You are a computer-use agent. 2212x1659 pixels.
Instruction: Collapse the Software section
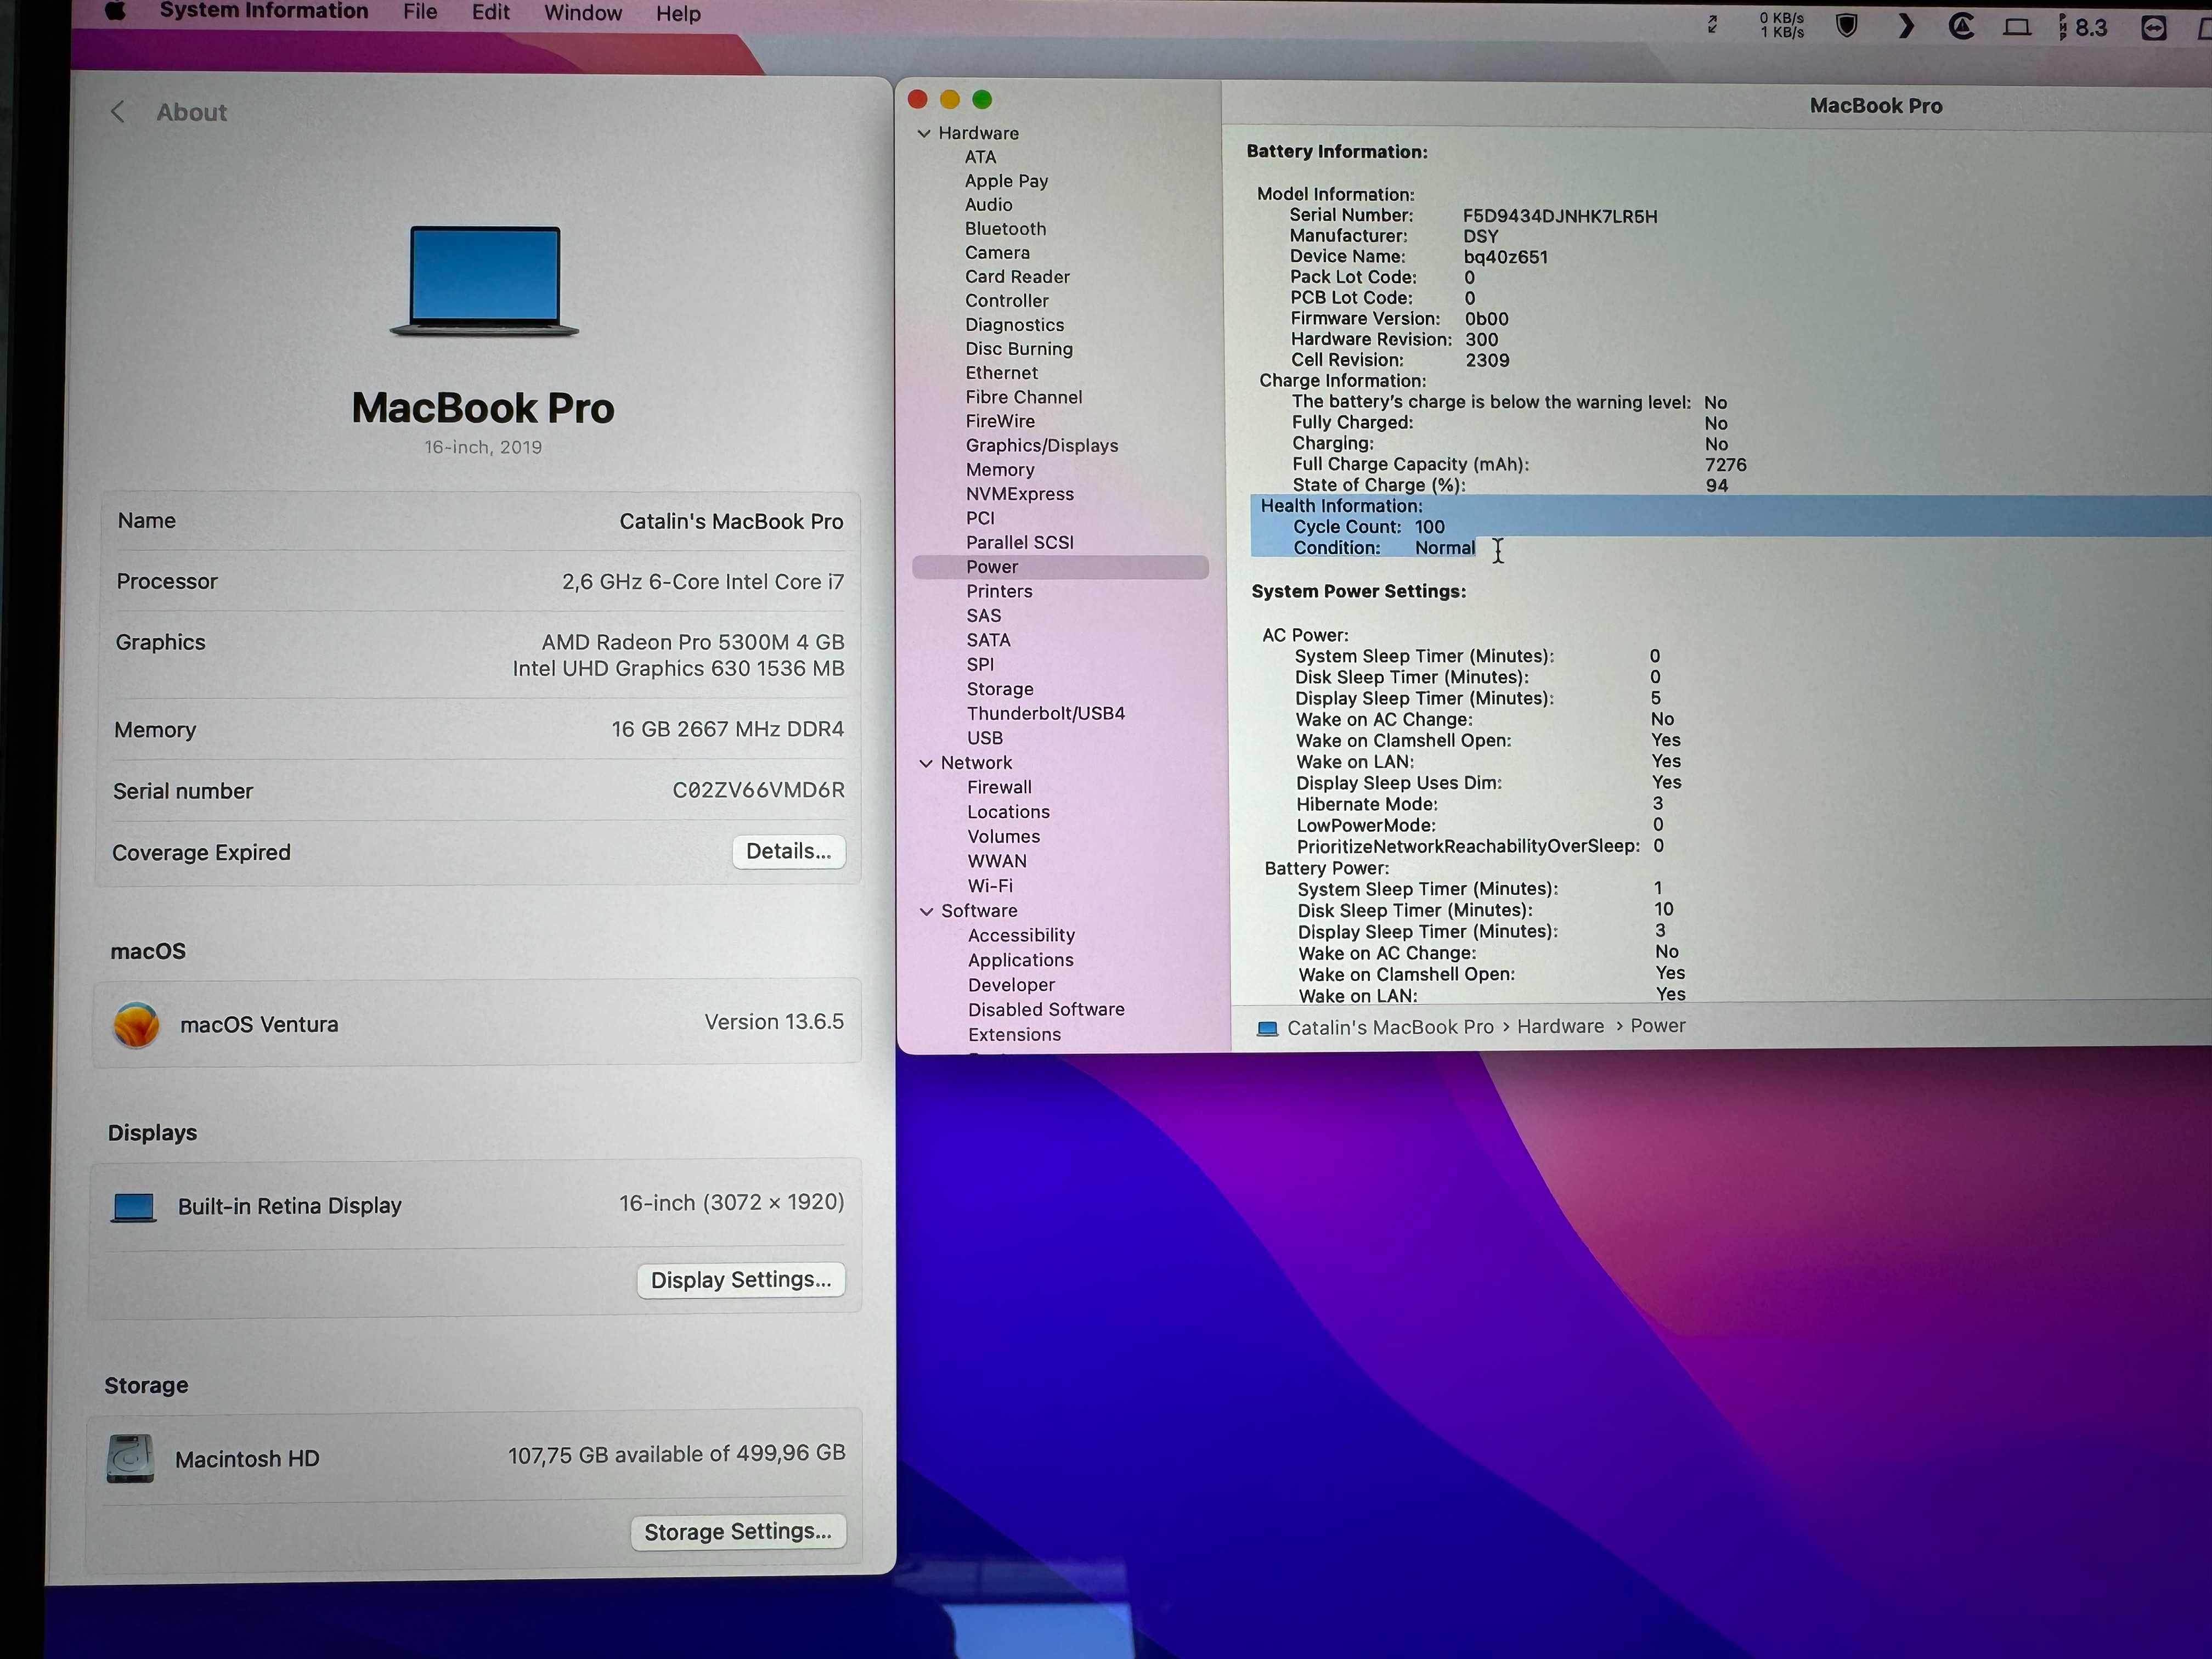click(926, 911)
